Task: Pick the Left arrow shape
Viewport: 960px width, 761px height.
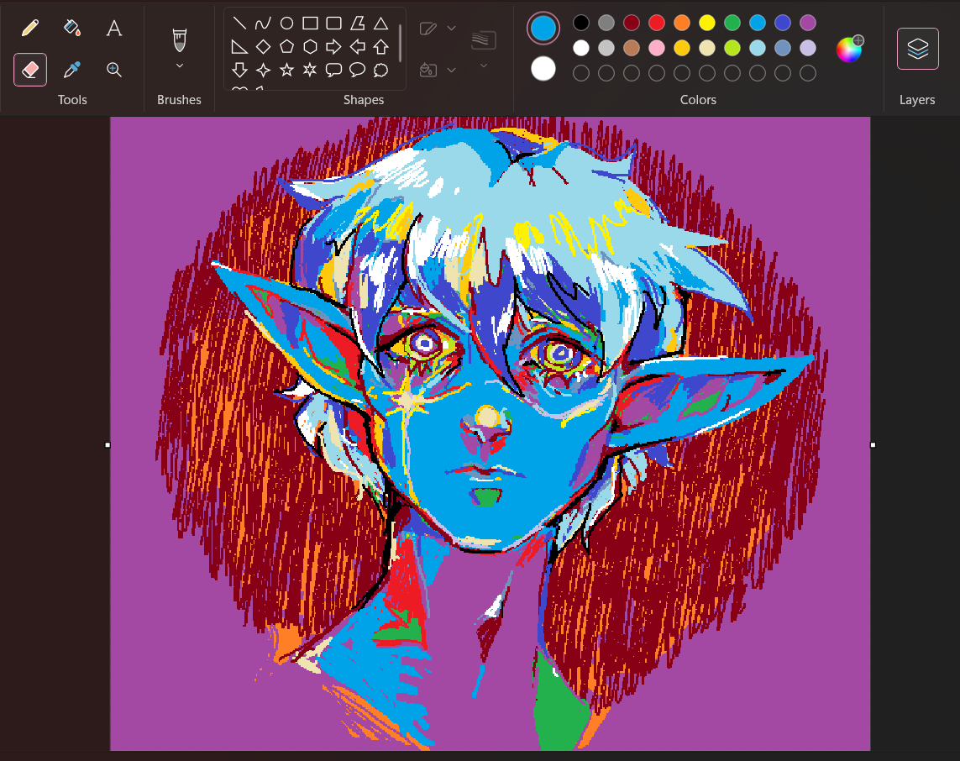Action: 358,46
